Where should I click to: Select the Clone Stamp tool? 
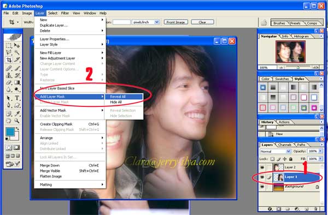pos(9,75)
